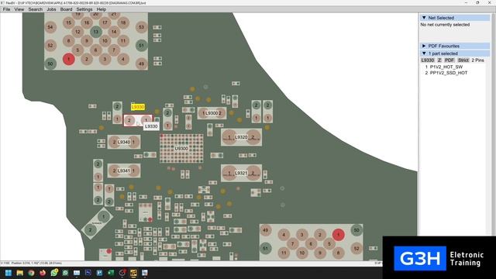Open the Settings menu
Viewport: 496px width, 279px height.
(84, 9)
